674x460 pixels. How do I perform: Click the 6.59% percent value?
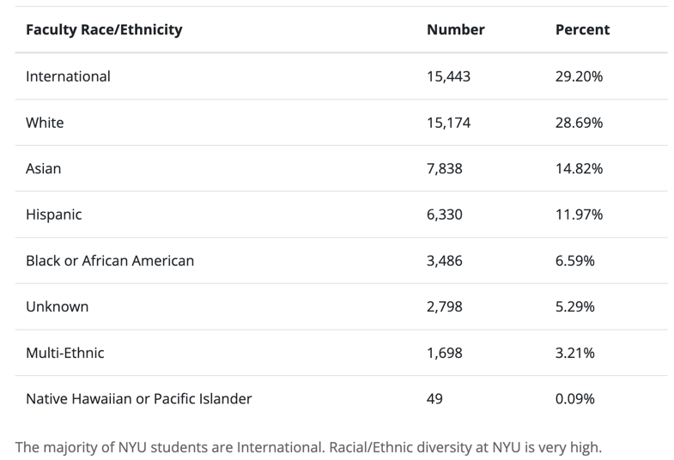tap(575, 261)
